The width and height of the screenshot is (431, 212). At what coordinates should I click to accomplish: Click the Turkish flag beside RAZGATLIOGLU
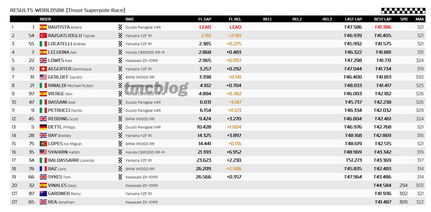pos(43,36)
